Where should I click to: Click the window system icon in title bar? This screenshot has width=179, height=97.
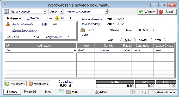click(4, 4)
